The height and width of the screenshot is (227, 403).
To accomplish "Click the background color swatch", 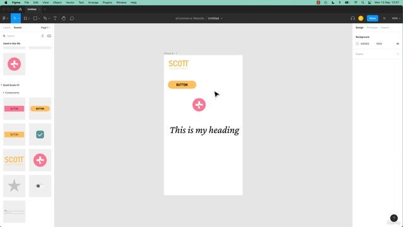I will coord(357,44).
